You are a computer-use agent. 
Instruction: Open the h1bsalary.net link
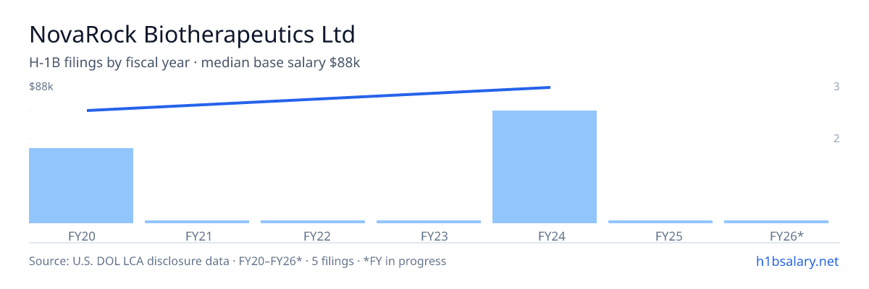click(x=797, y=261)
